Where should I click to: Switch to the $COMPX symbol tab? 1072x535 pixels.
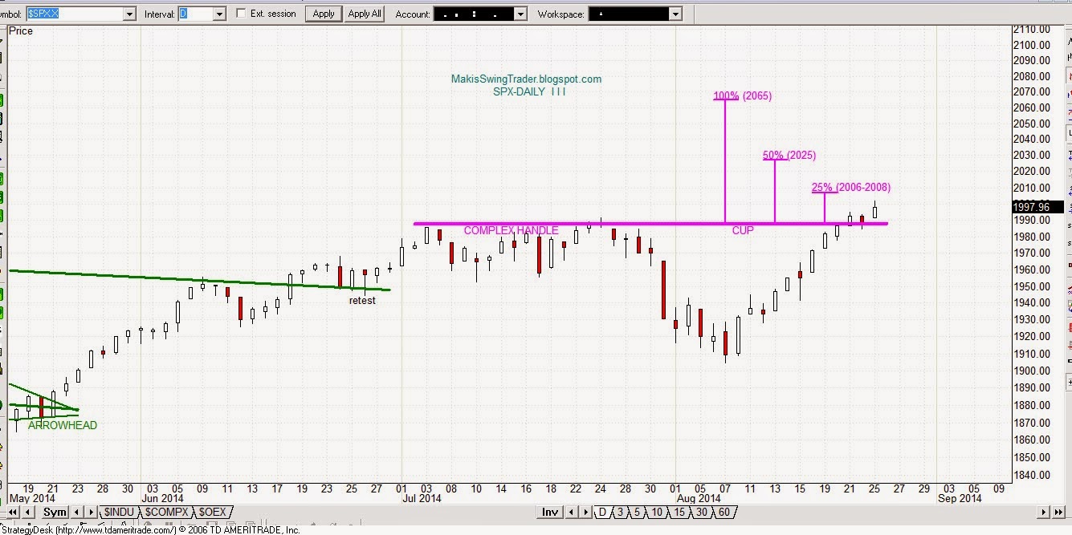[x=166, y=512]
